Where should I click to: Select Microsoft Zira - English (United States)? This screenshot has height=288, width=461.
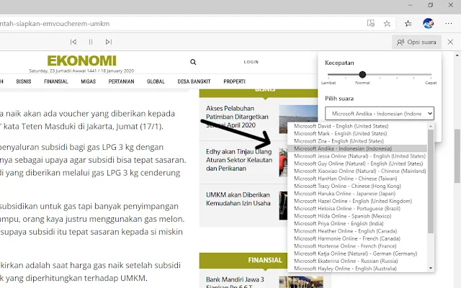(x=357, y=141)
